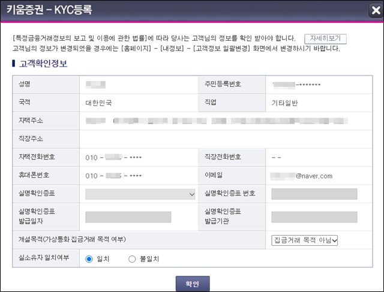Confirm with the 확인 button
384x292 pixels.
pos(193,284)
